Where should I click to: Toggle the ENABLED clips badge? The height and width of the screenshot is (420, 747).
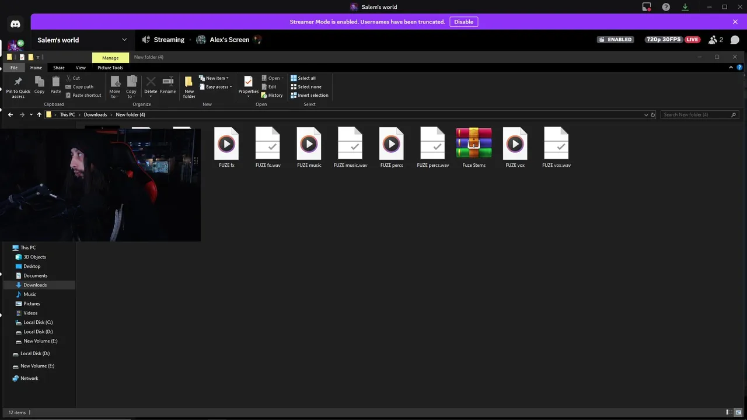pyautogui.click(x=616, y=40)
